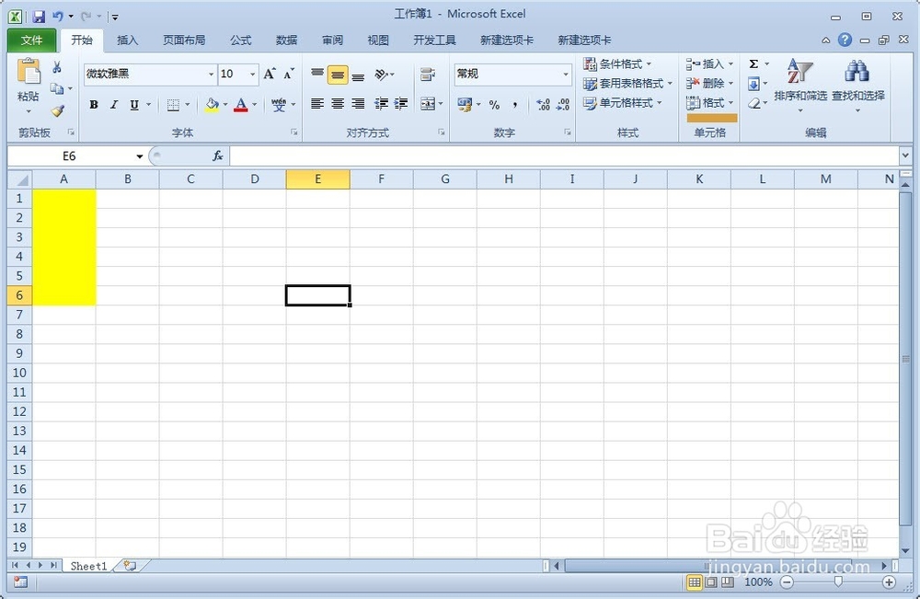Image resolution: width=920 pixels, height=599 pixels.
Task: Toggle underline formatting
Action: pos(134,105)
